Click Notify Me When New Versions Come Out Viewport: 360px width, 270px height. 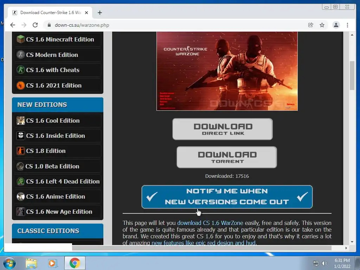point(227,197)
